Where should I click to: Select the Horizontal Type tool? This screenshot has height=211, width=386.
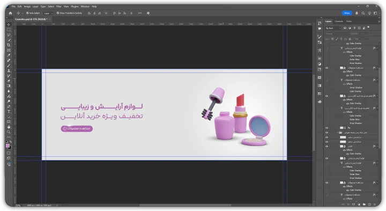[9, 112]
